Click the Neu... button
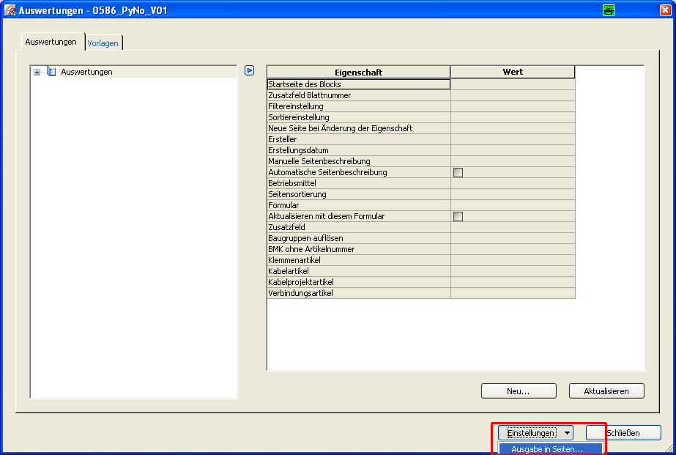 [x=519, y=391]
